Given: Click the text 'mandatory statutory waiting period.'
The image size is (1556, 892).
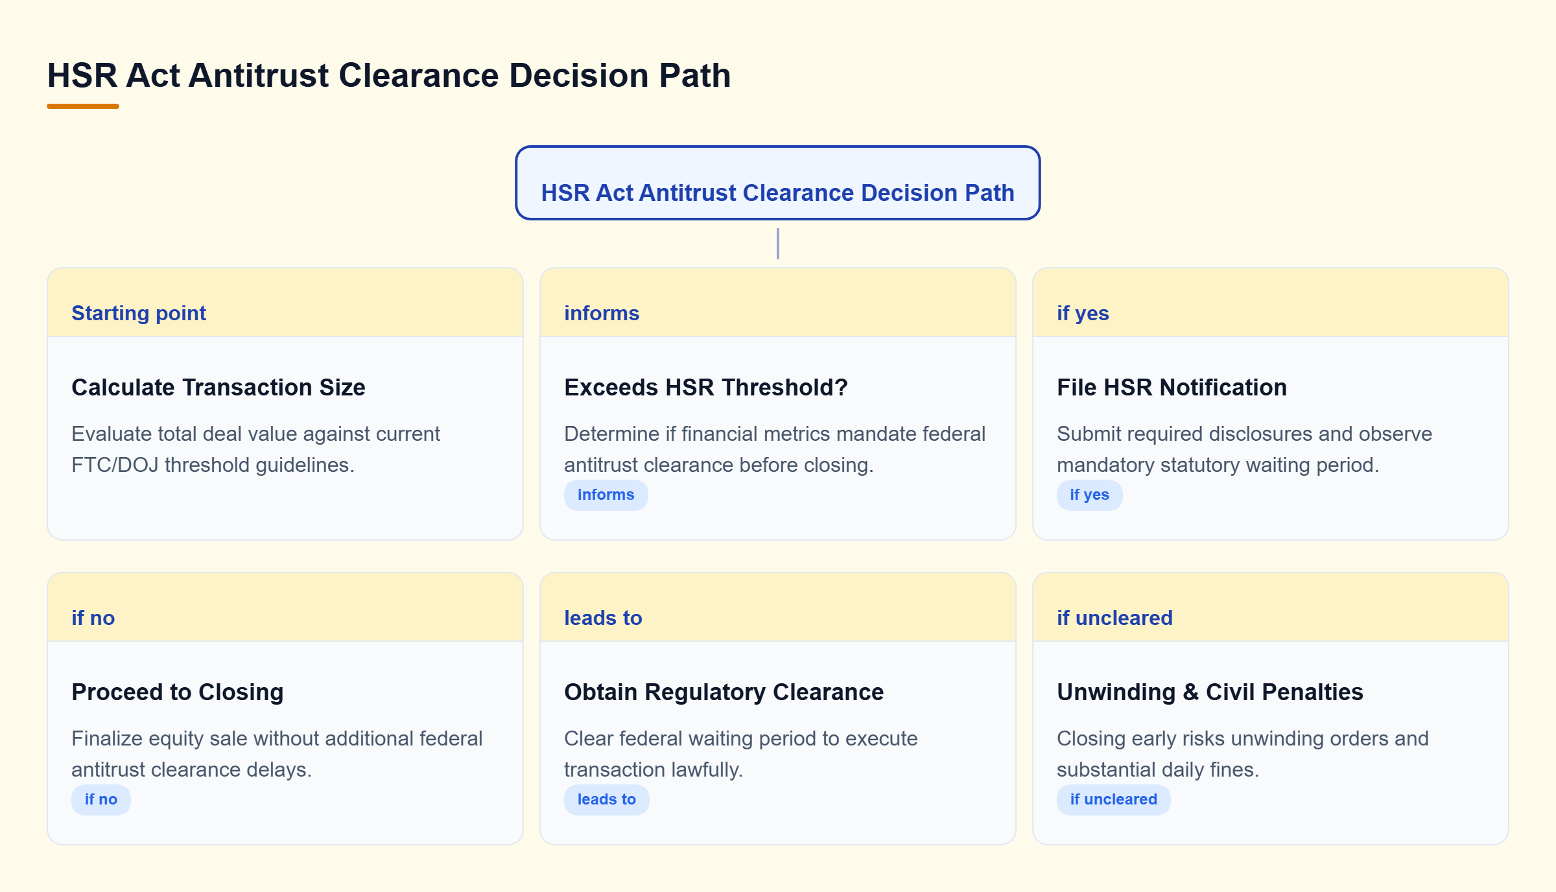Looking at the screenshot, I should 1218,465.
